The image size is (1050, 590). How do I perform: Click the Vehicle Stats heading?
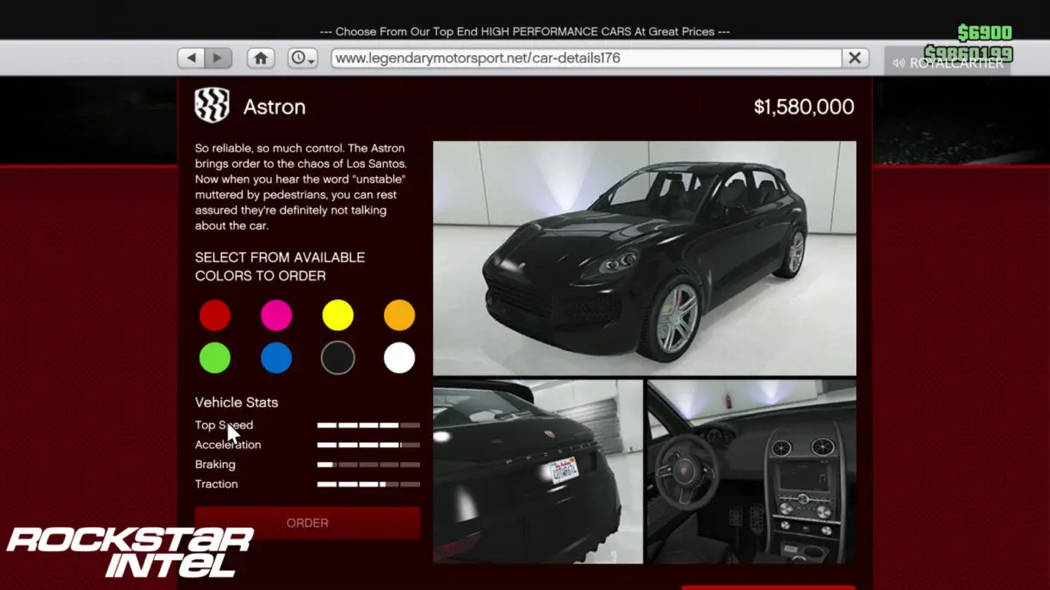237,403
